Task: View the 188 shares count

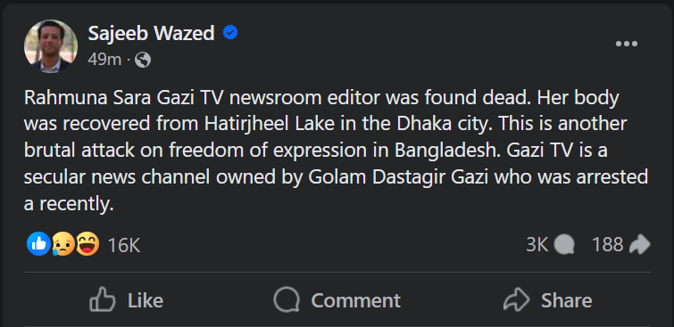Action: pyautogui.click(x=607, y=245)
